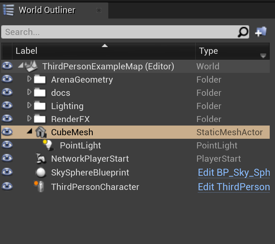Select the ArenaGeometry folder row

tap(135, 79)
